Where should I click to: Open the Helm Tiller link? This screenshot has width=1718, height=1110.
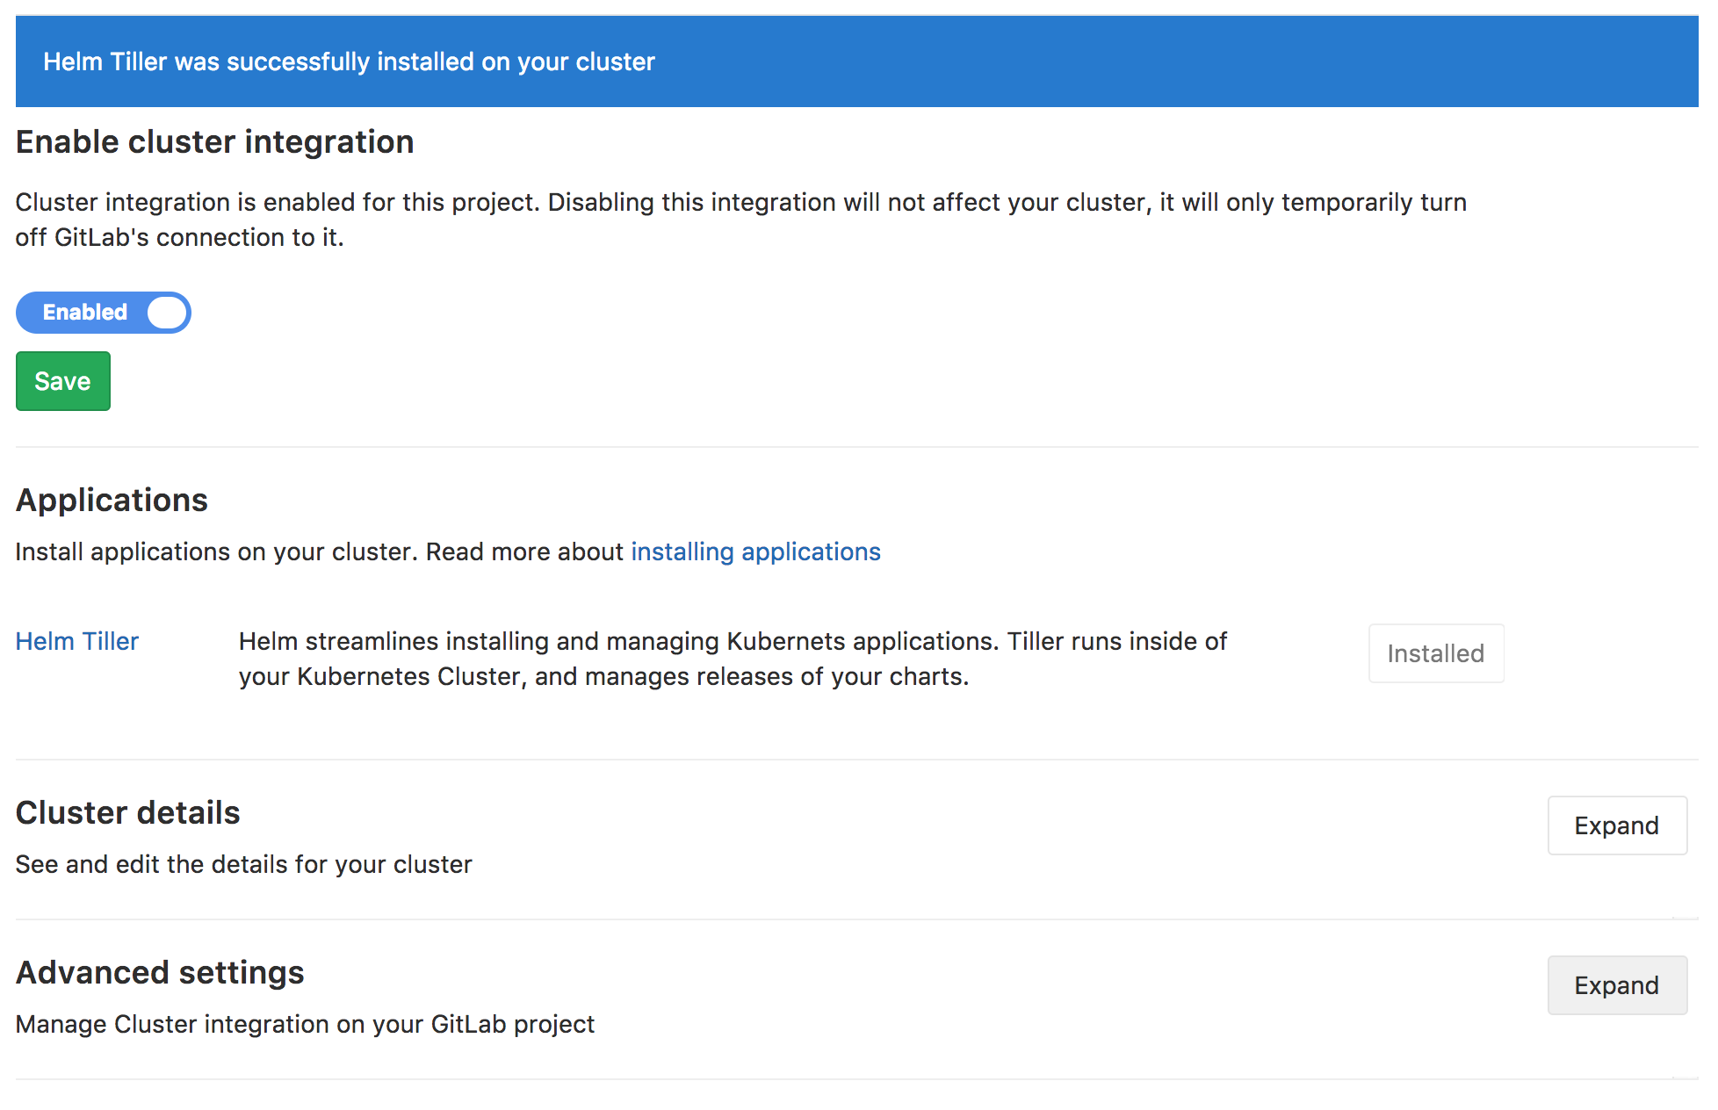77,641
